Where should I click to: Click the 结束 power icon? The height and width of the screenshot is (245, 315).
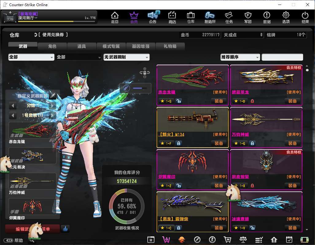click(x=305, y=17)
